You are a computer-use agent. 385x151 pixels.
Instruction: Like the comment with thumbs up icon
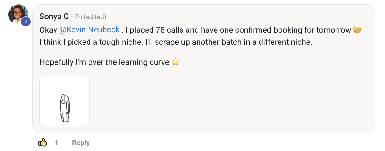[43, 143]
